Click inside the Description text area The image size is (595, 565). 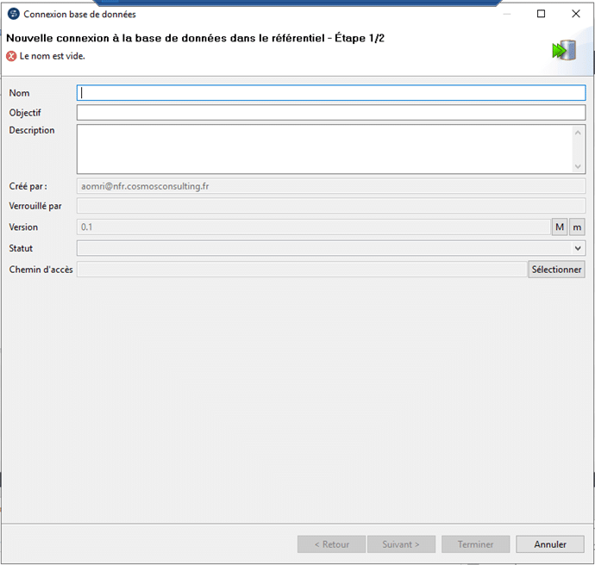(331, 149)
